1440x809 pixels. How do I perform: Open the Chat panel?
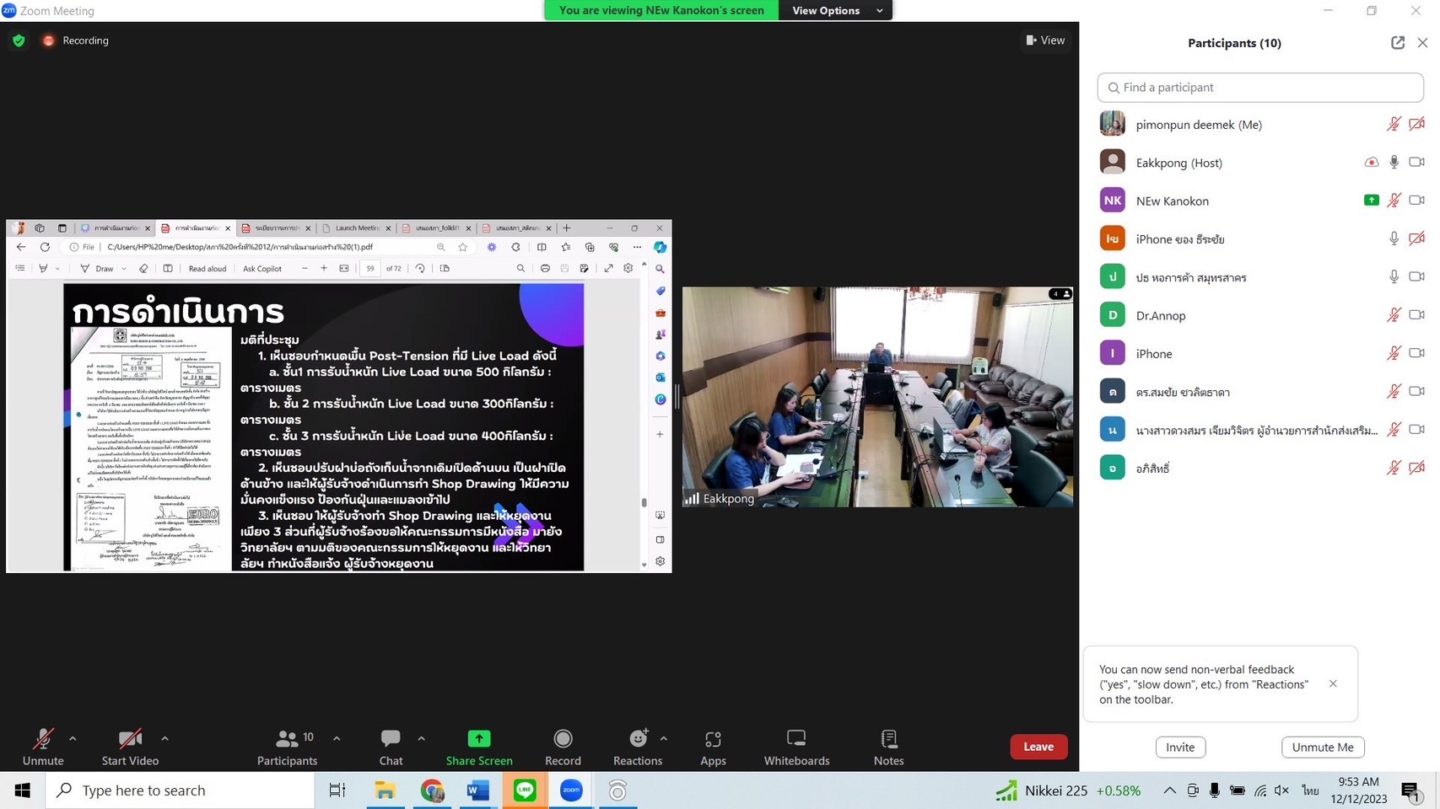(391, 747)
